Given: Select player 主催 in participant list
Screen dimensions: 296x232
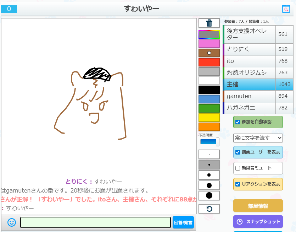Looking at the screenshot, I should (249, 84).
